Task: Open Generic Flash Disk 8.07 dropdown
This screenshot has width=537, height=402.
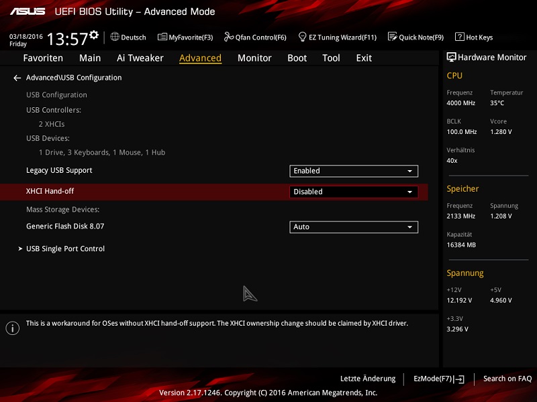Action: coord(354,227)
